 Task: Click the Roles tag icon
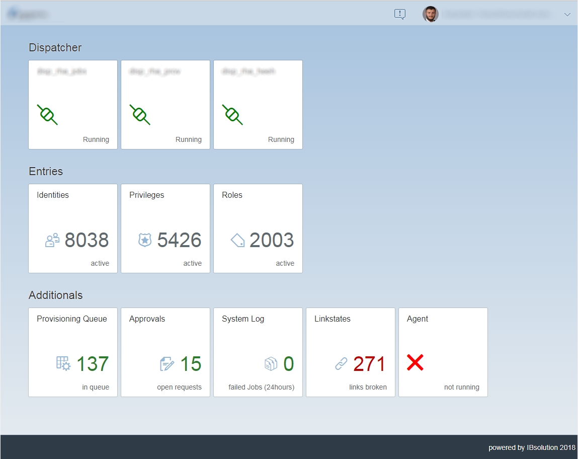click(x=237, y=240)
